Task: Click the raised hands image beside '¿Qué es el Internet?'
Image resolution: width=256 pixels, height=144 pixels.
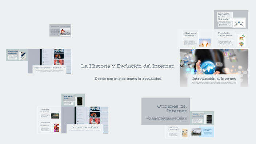Action: (205, 43)
